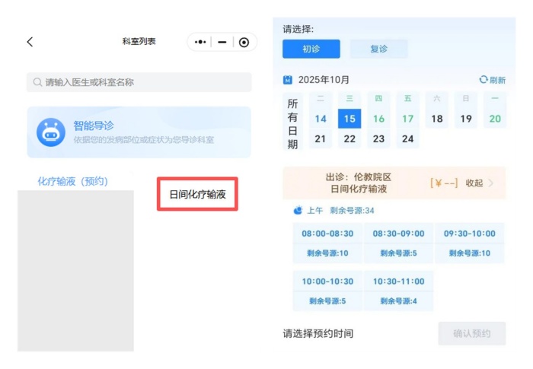Tap the 智能导诊 robot icon

point(51,132)
